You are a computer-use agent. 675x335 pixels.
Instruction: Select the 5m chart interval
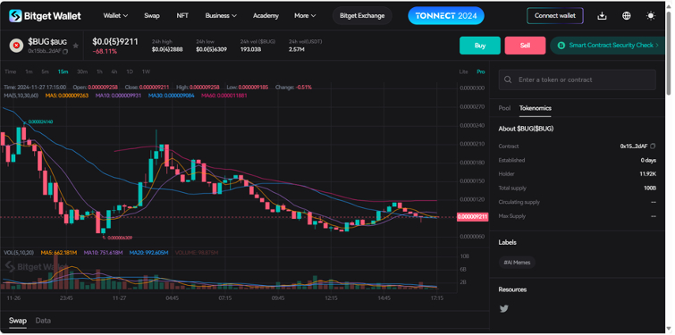(x=46, y=71)
